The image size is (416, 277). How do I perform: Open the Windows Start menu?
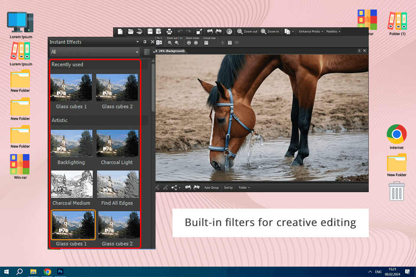click(6, 272)
